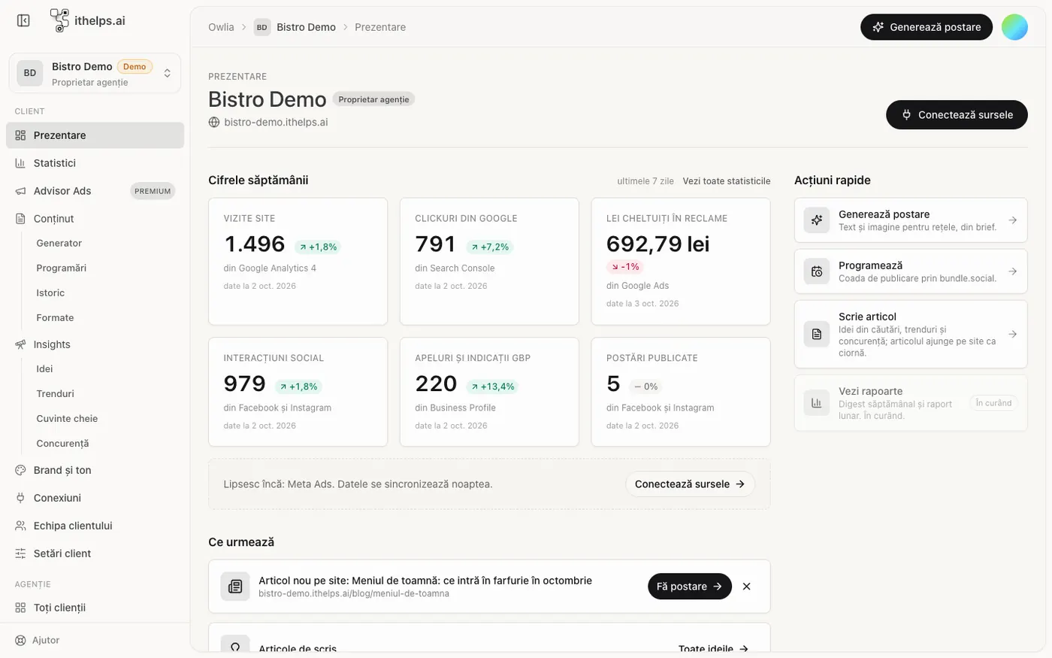Open the Lei cheltuiți în reclame card

[x=681, y=262]
